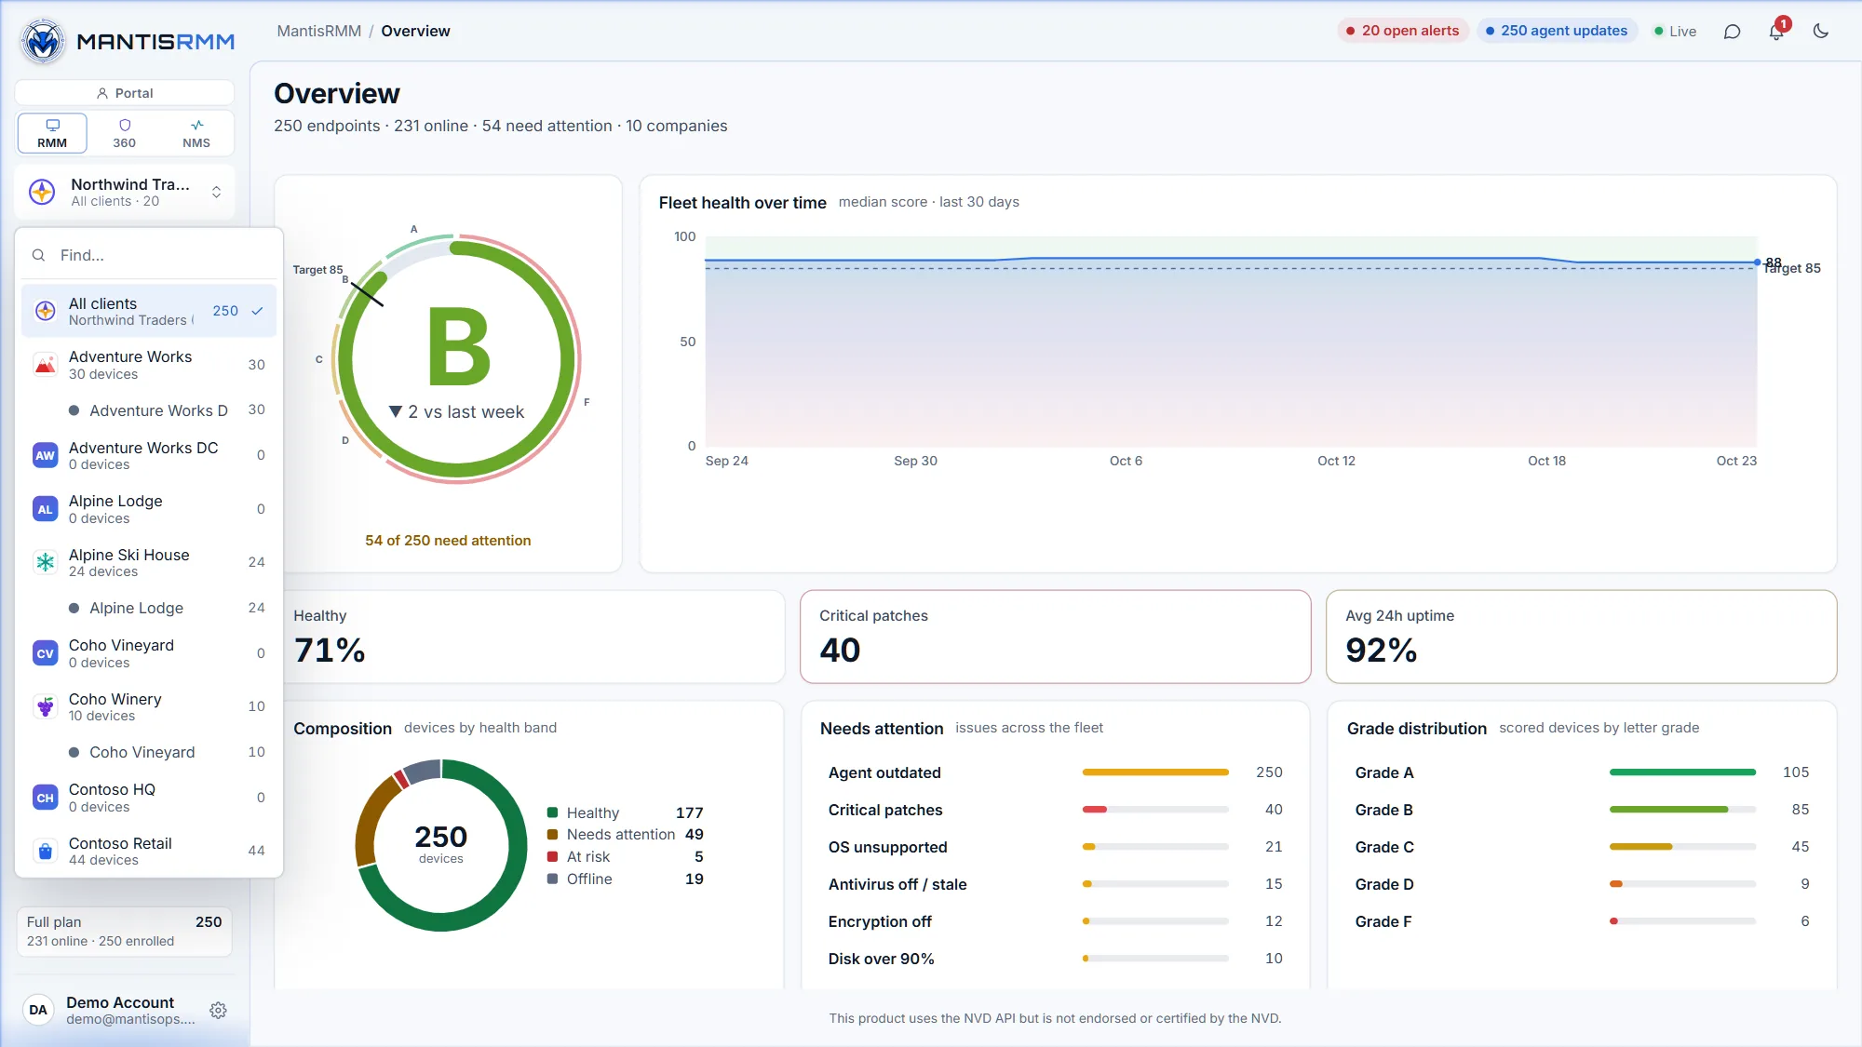
Task: Click the CH badge for Contoso HQ
Action: pyautogui.click(x=45, y=798)
